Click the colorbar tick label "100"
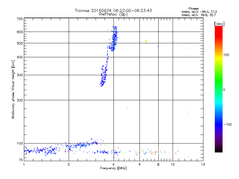The image size is (239, 179). (226, 55)
